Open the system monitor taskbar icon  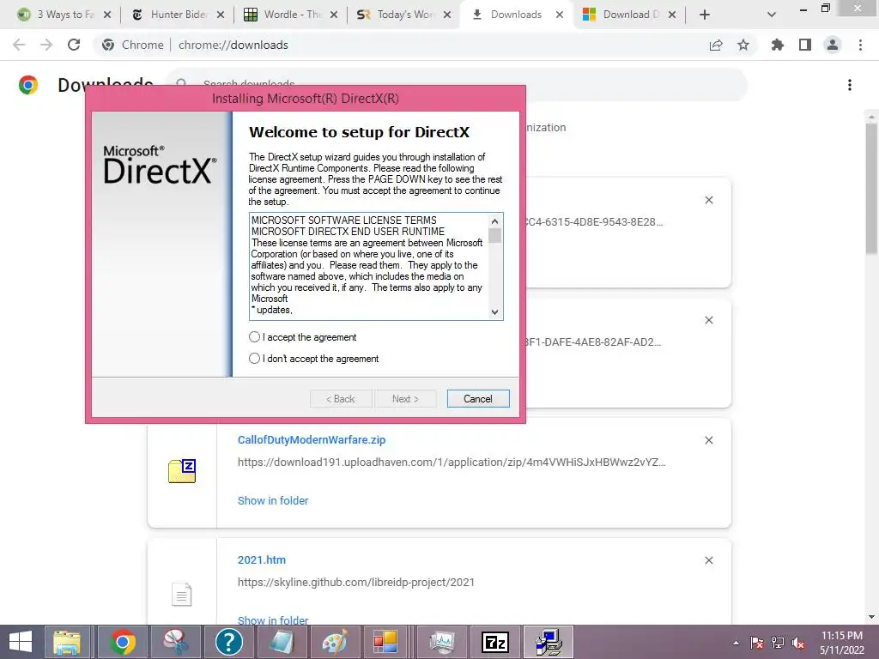pos(442,642)
